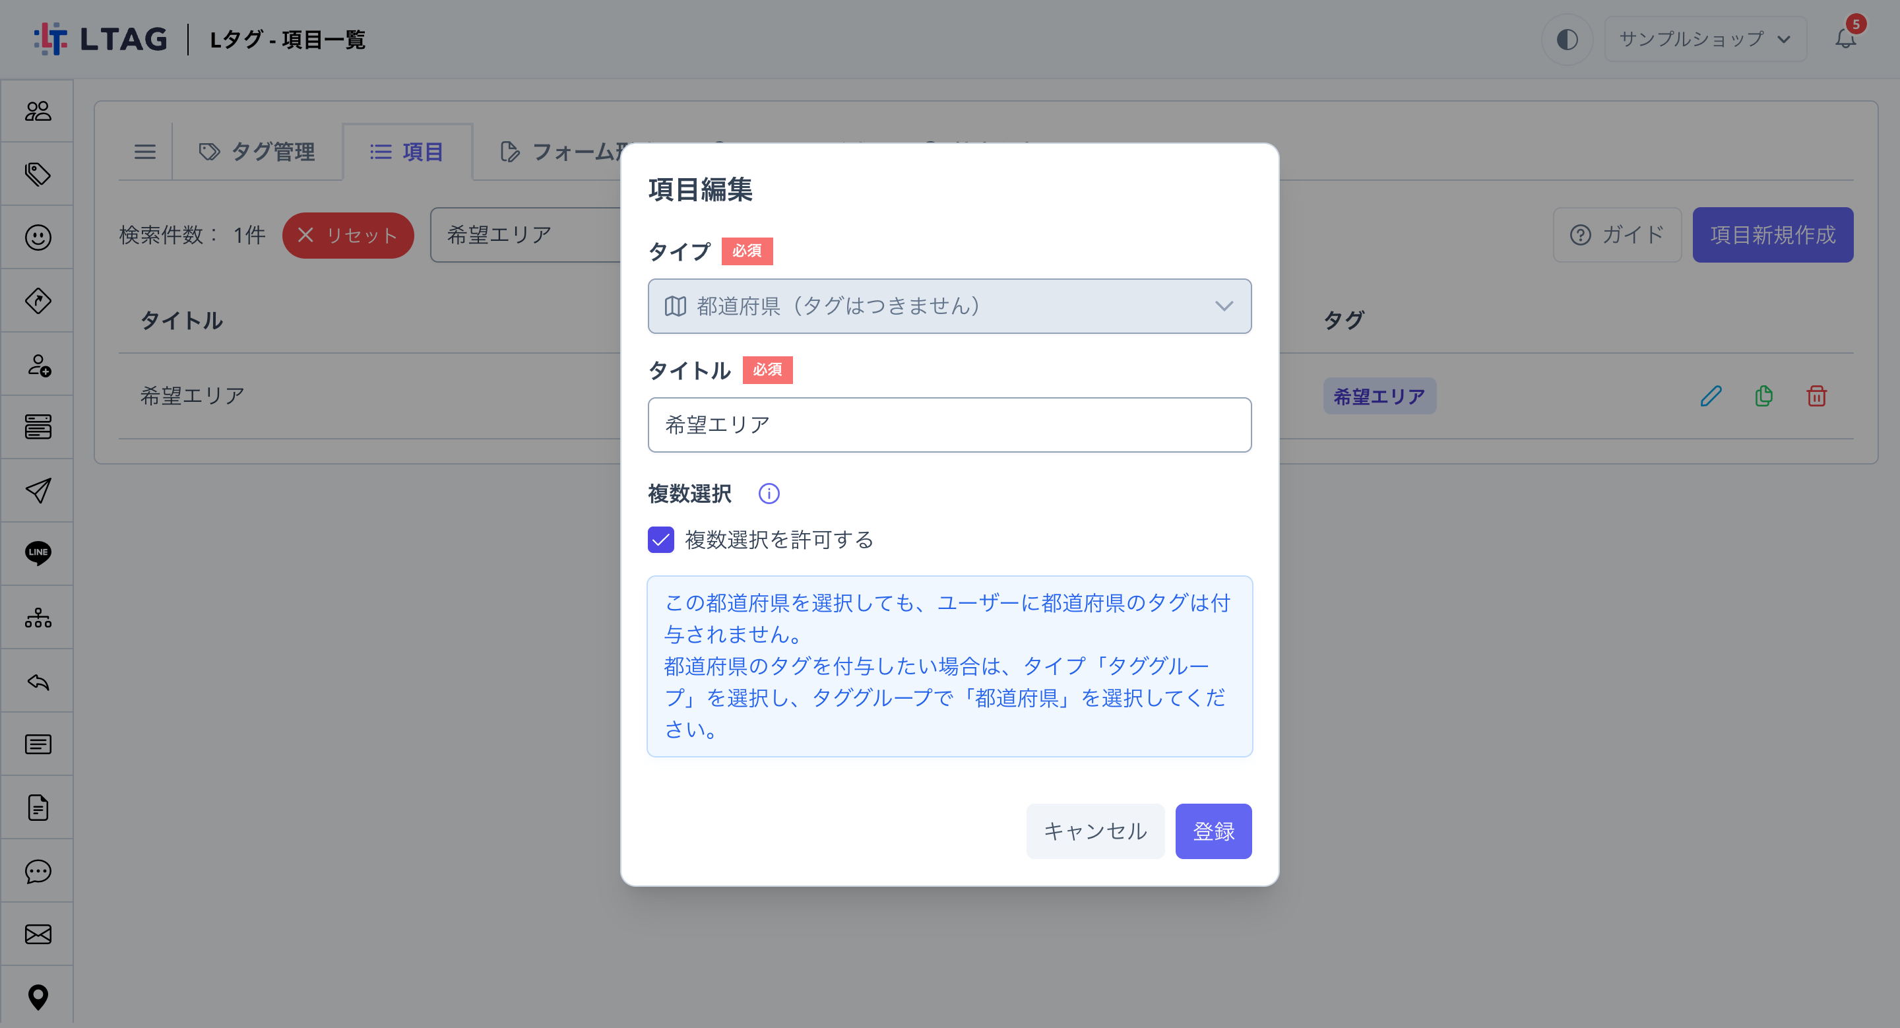
Task: Open the stacked cards sidebar icon
Action: pos(38,427)
